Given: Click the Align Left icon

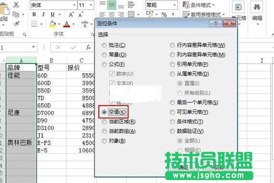Looking at the screenshot, I should (x=102, y=14).
